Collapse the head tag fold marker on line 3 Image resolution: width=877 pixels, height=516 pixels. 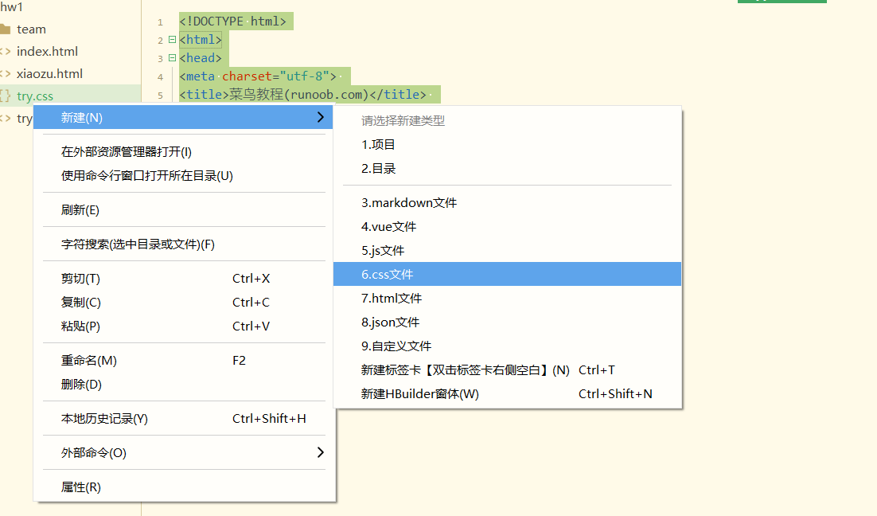[x=172, y=57]
